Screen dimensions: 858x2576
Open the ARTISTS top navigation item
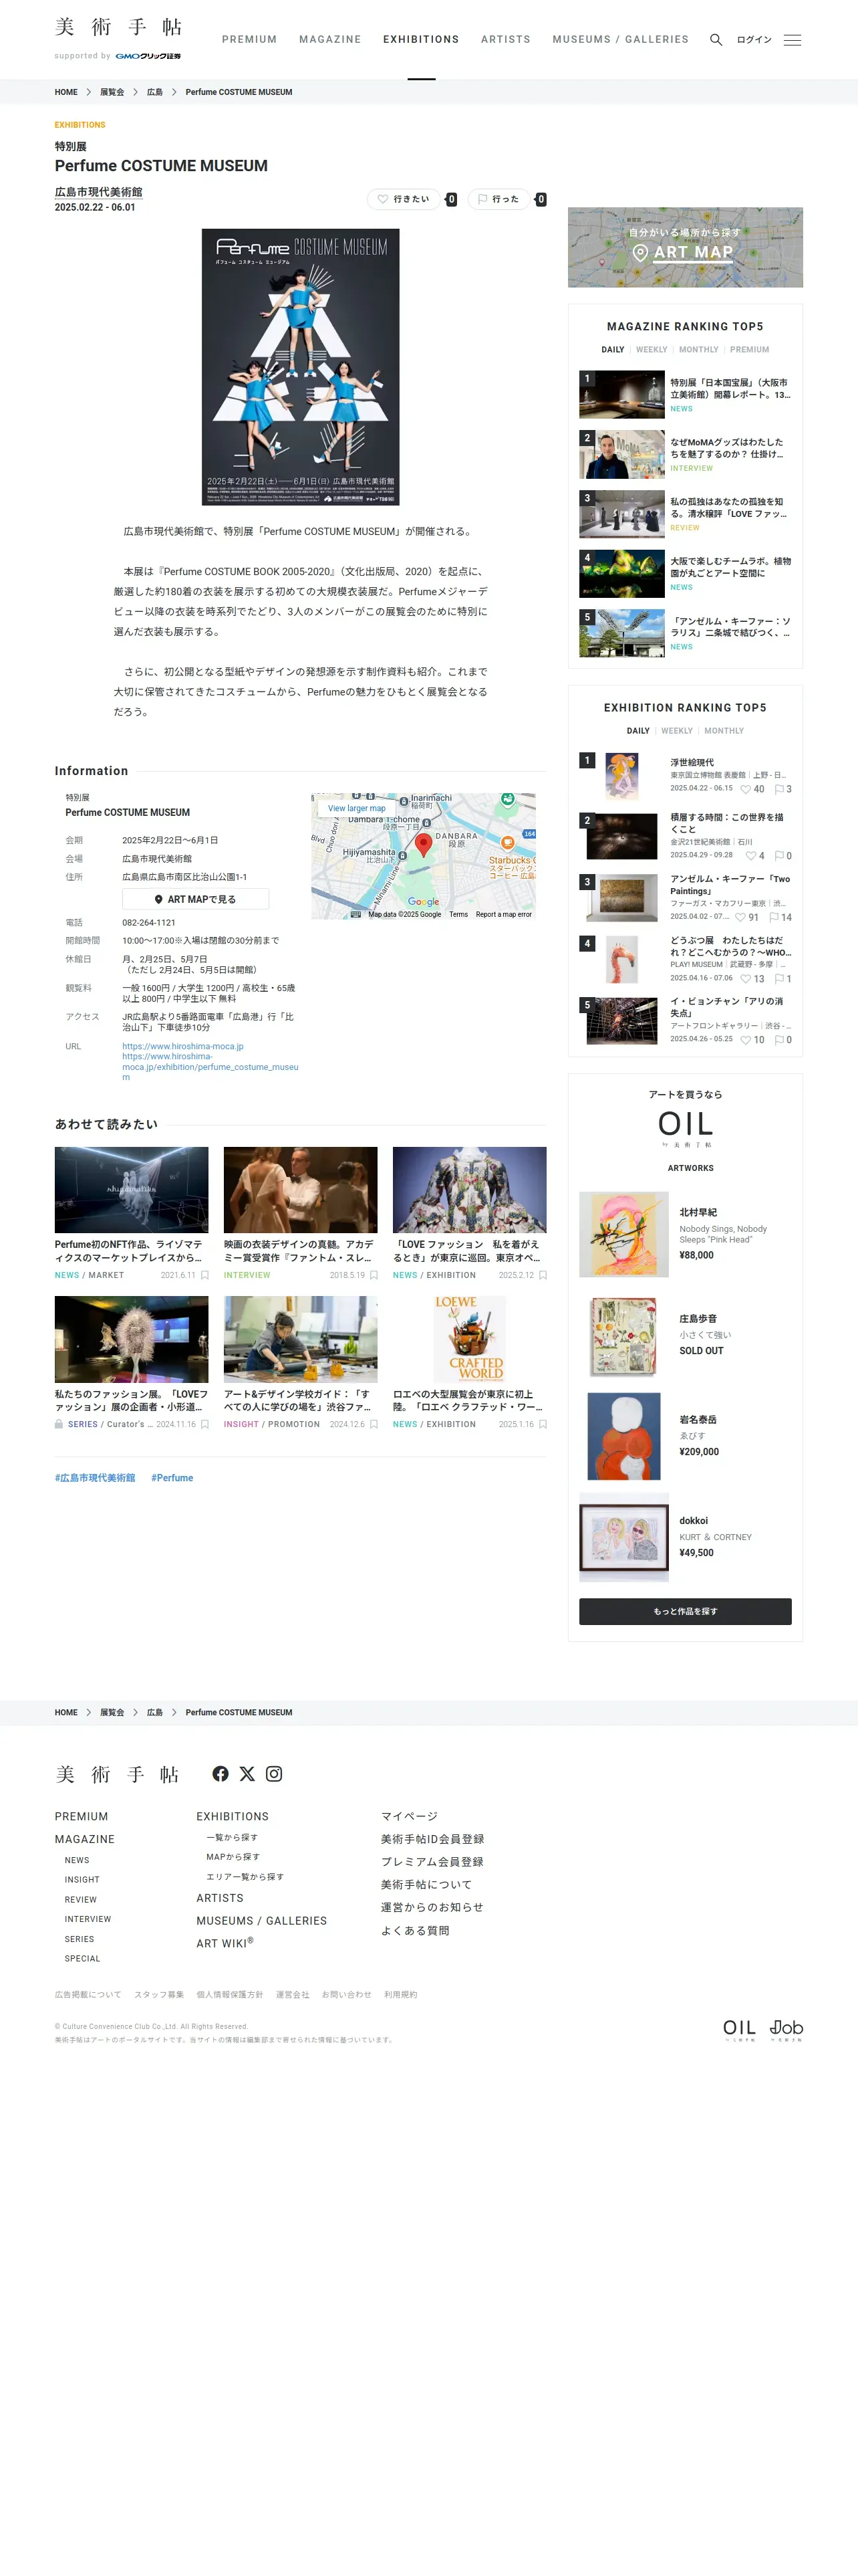point(505,40)
